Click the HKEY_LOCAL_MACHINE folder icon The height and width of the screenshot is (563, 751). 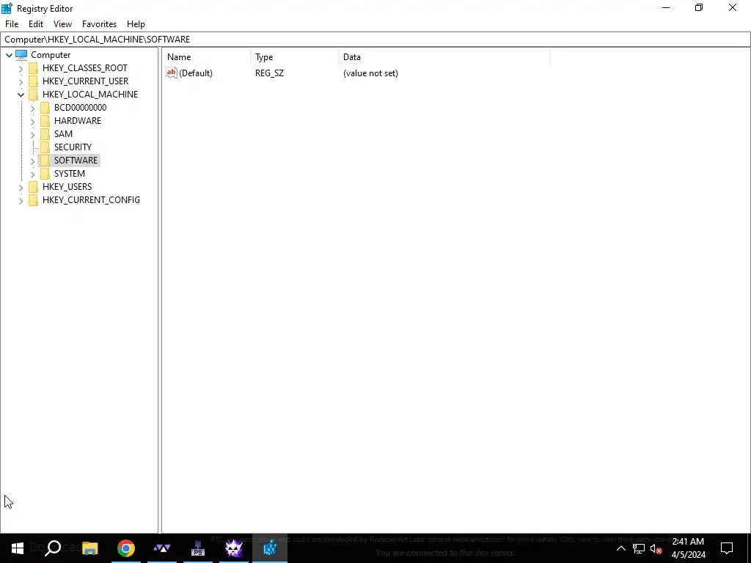click(x=34, y=95)
